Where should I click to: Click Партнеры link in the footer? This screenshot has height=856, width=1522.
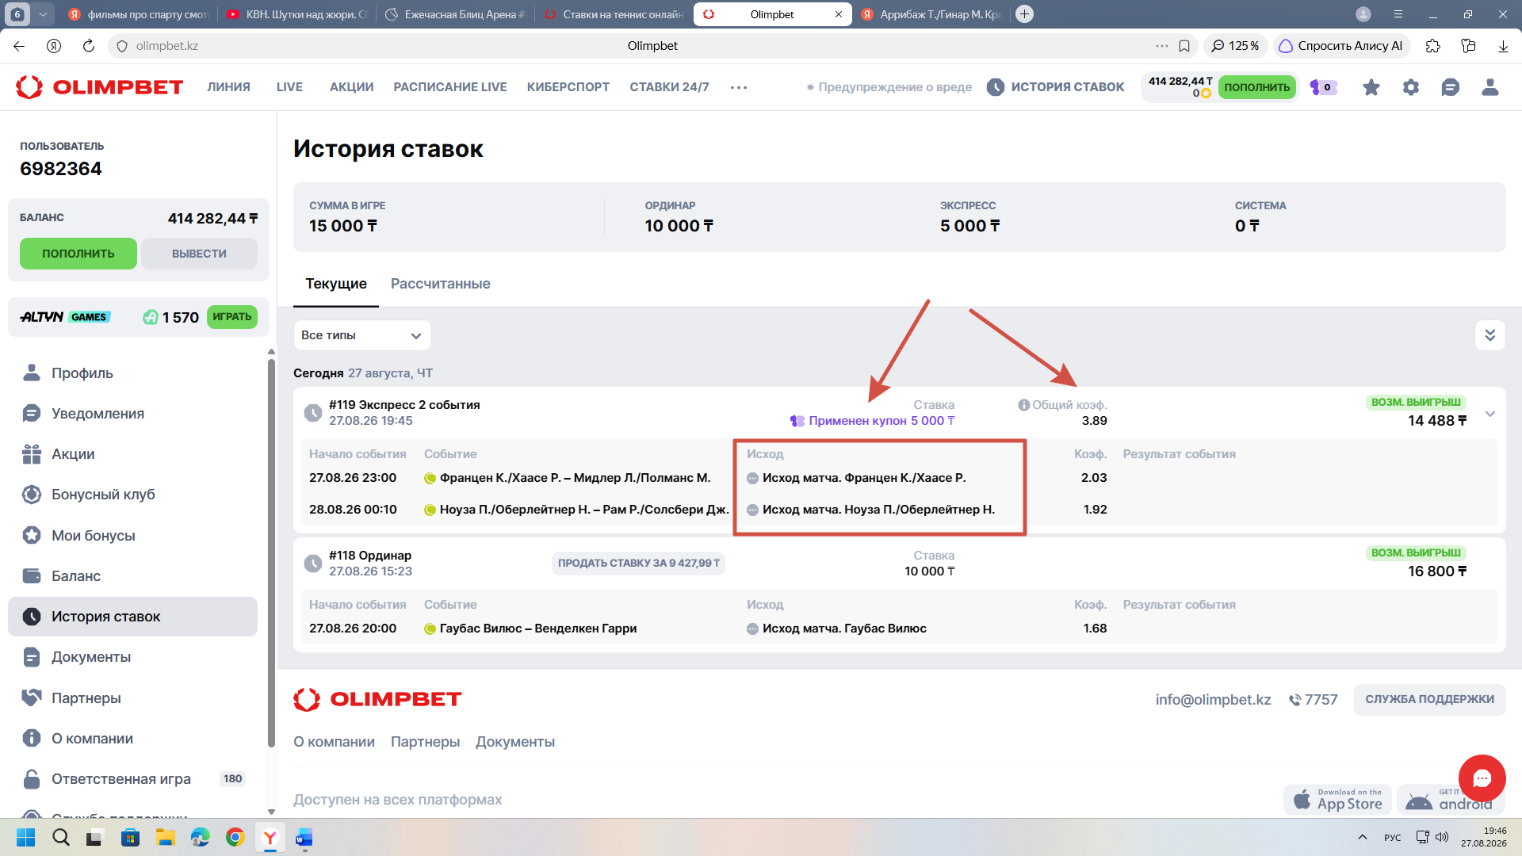[x=425, y=742]
